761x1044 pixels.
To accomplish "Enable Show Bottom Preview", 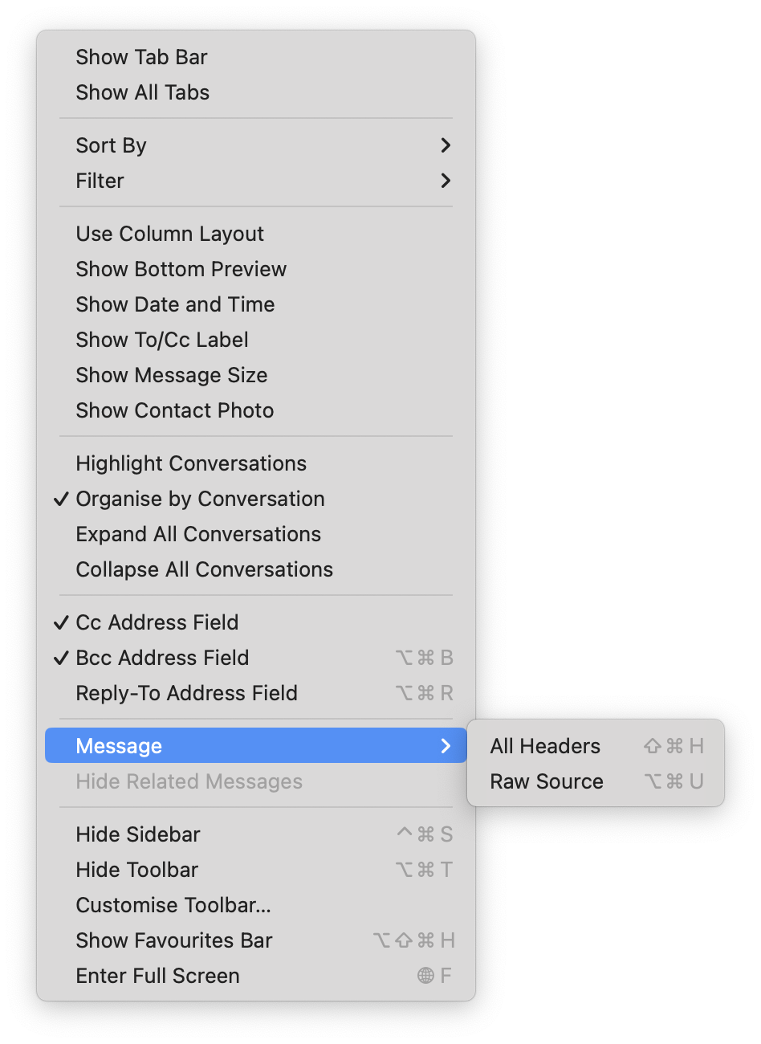I will point(181,269).
